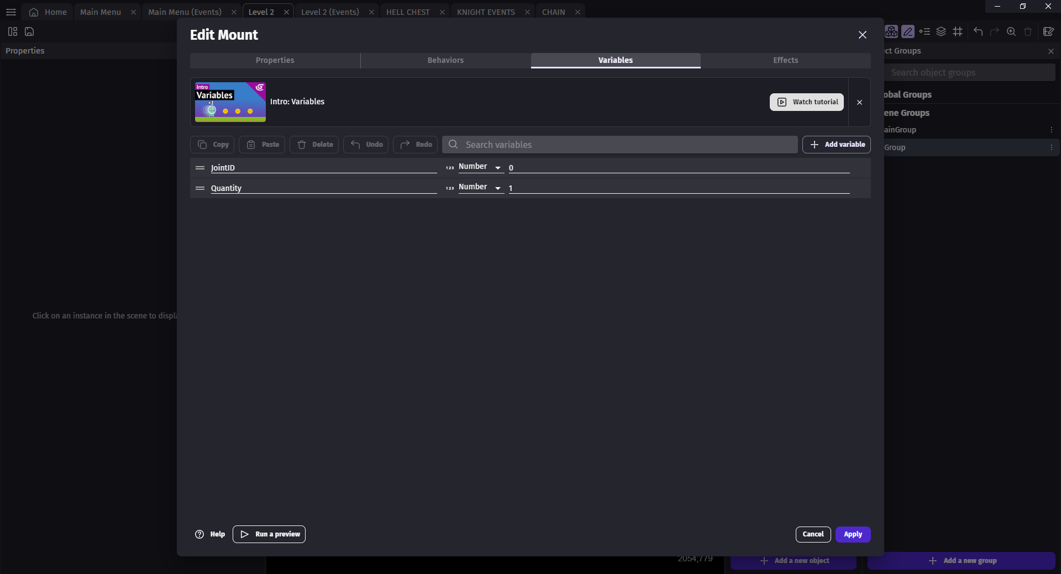Switch to the Properties tab

click(x=275, y=60)
